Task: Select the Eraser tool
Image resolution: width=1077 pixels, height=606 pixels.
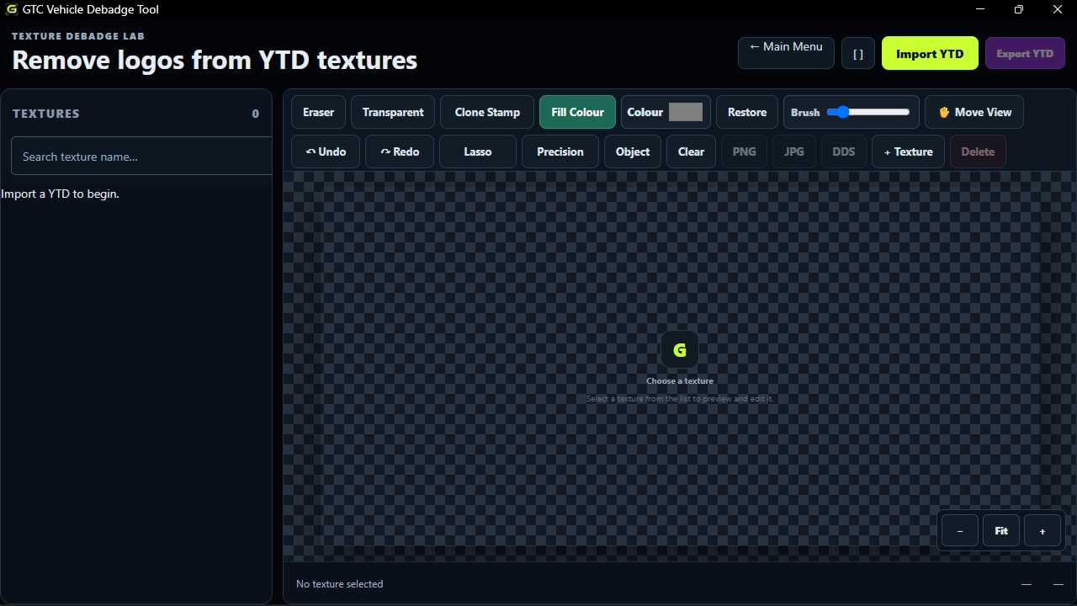Action: click(318, 112)
